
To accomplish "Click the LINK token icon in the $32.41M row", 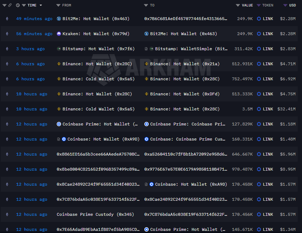I will [259, 109].
